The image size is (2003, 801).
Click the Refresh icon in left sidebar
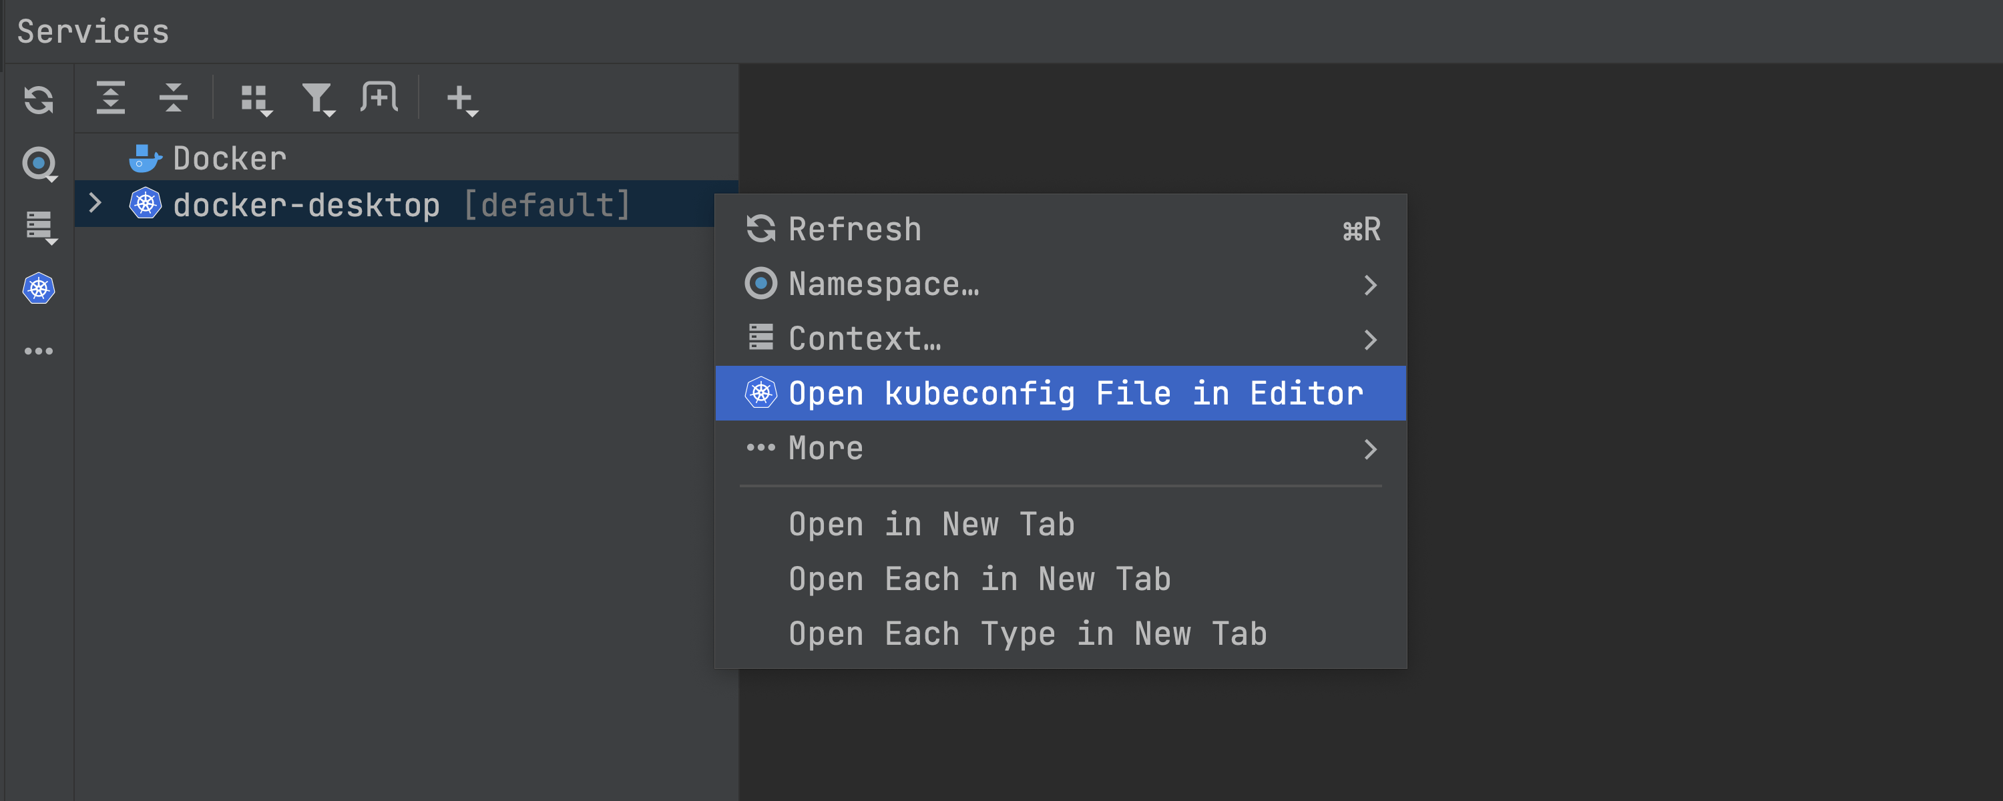(38, 99)
